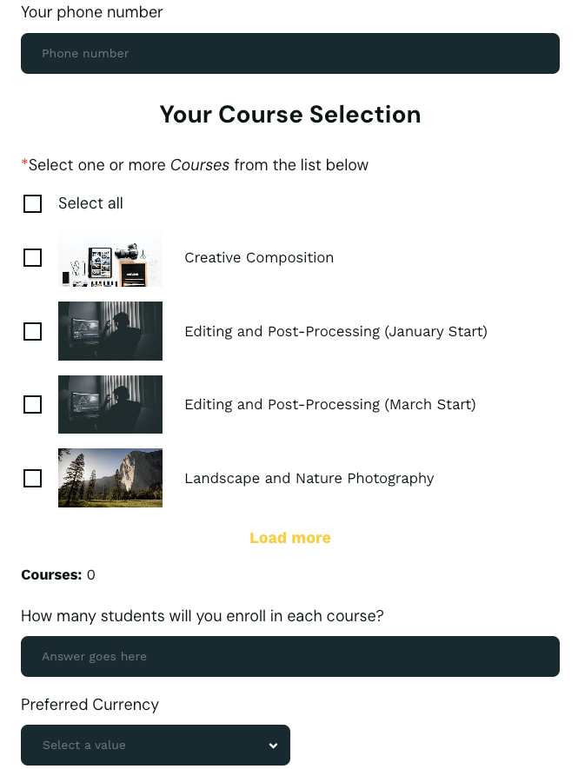This screenshot has height=769, width=578.
Task: Select Editing and Post-Processing (January Start)
Action: 32,331
